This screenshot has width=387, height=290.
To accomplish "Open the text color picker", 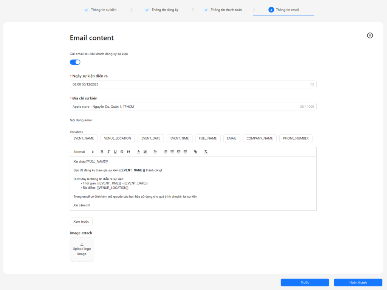I will pos(138,152).
